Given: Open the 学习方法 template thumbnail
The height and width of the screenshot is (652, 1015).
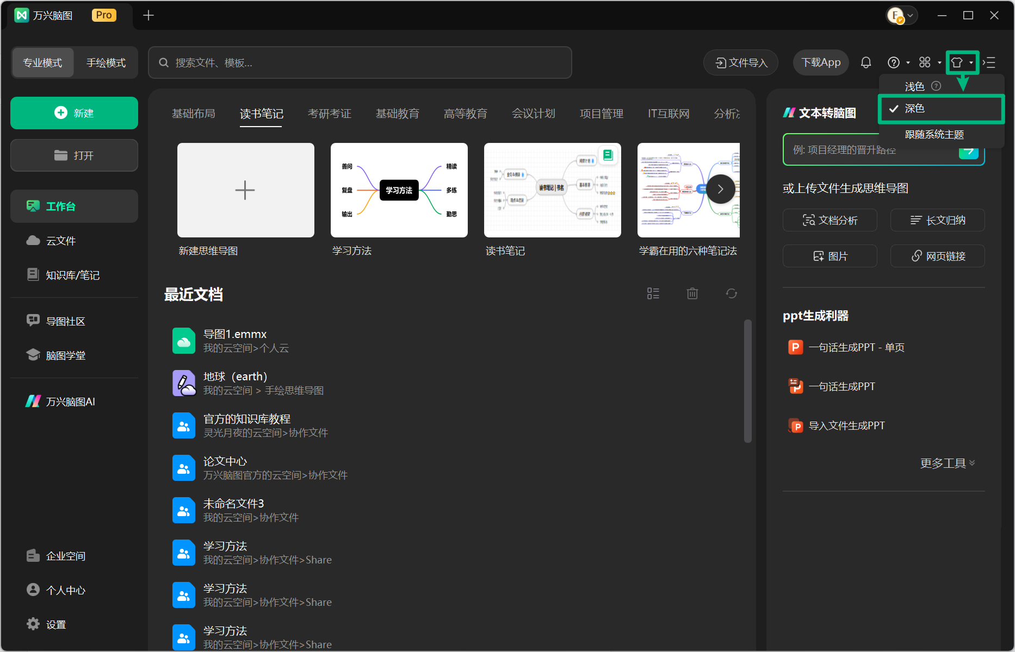Looking at the screenshot, I should [x=399, y=190].
